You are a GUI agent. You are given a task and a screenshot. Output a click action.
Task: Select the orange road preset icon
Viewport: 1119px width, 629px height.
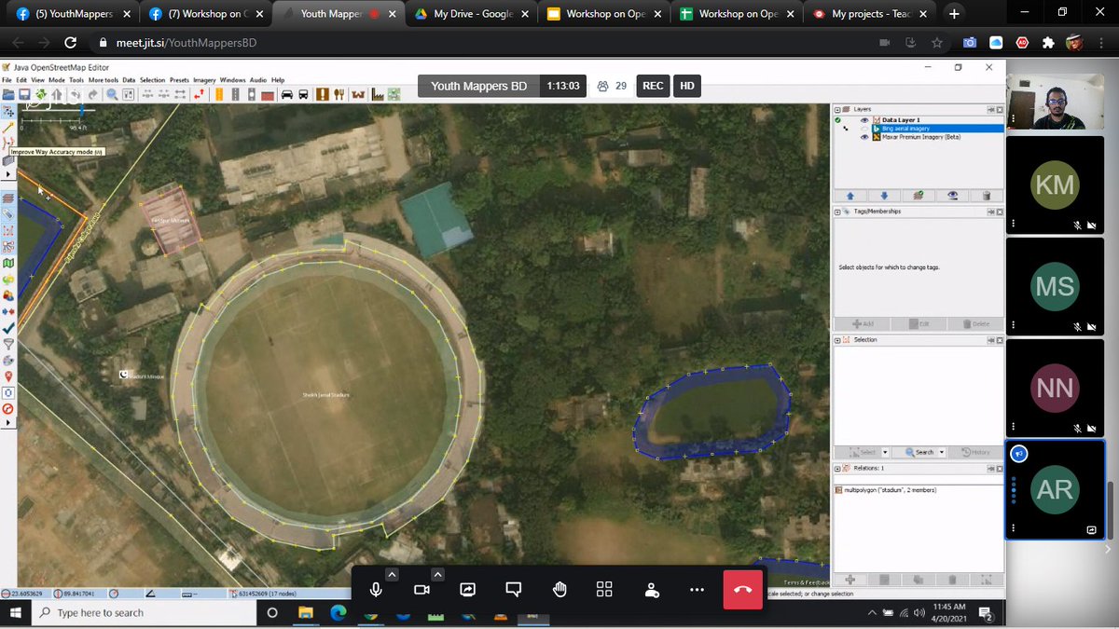pos(219,95)
